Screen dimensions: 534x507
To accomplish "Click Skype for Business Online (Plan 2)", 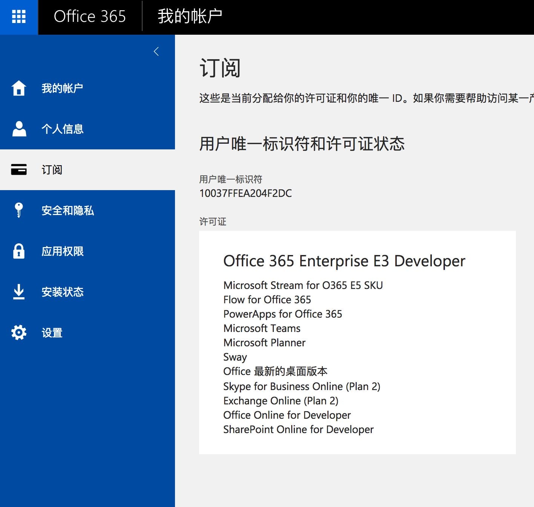I will pos(302,386).
